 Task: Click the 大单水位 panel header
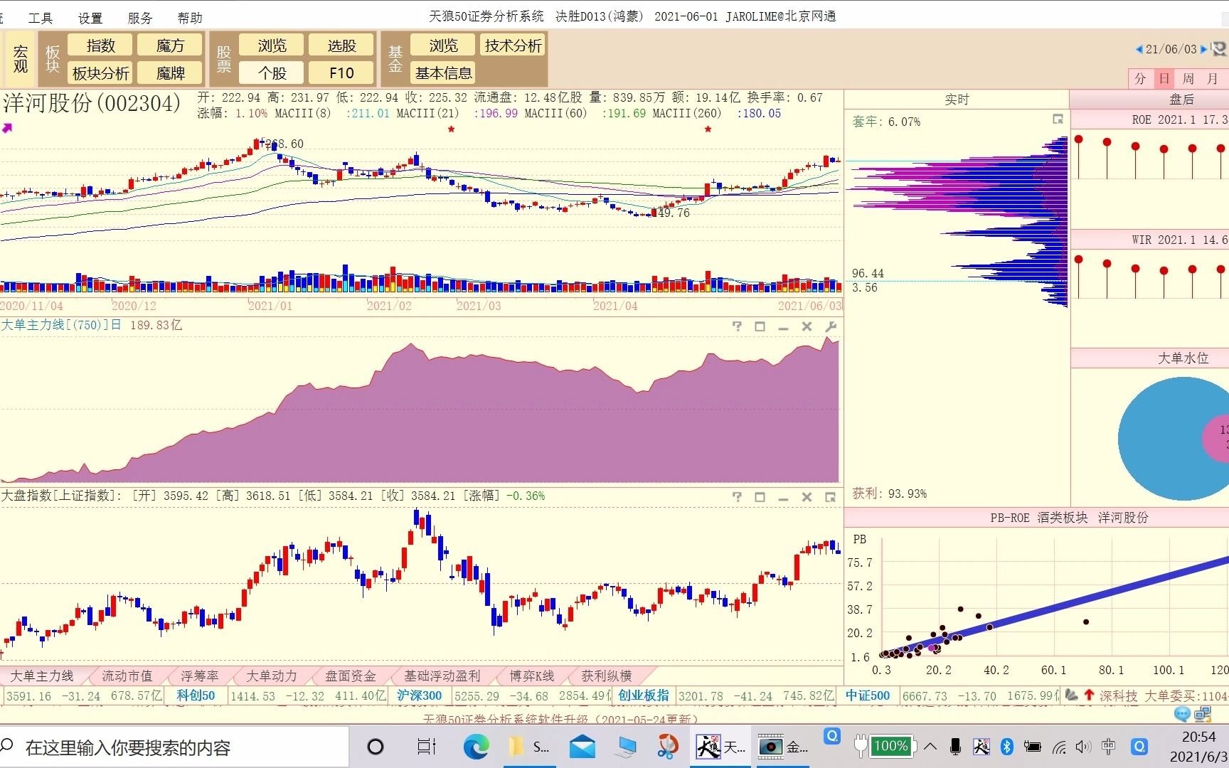pyautogui.click(x=1183, y=358)
